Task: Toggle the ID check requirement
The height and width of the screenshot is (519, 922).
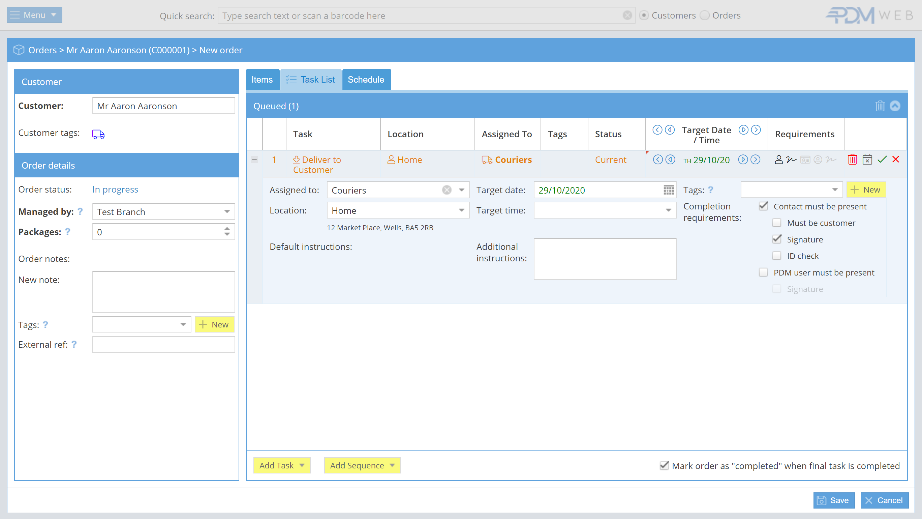Action: click(x=777, y=256)
